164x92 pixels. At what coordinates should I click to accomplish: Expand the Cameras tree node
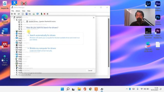click(x=14, y=36)
